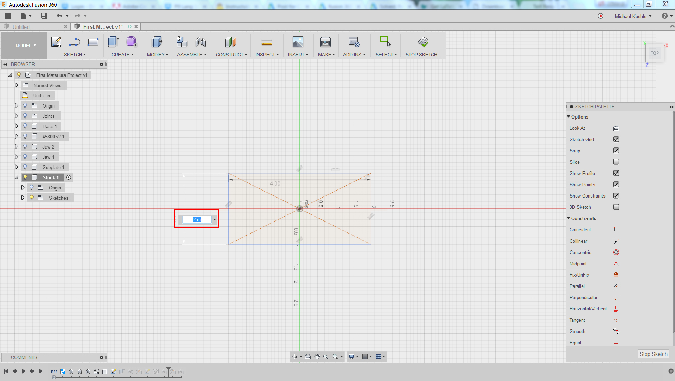Image resolution: width=675 pixels, height=381 pixels.
Task: Play the design timeline
Action: click(23, 371)
